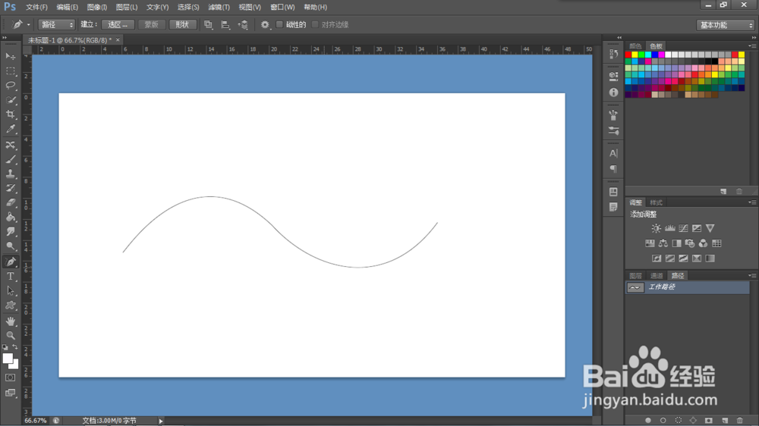Image resolution: width=759 pixels, height=426 pixels.
Task: Select the Hand tool
Action: click(x=10, y=321)
